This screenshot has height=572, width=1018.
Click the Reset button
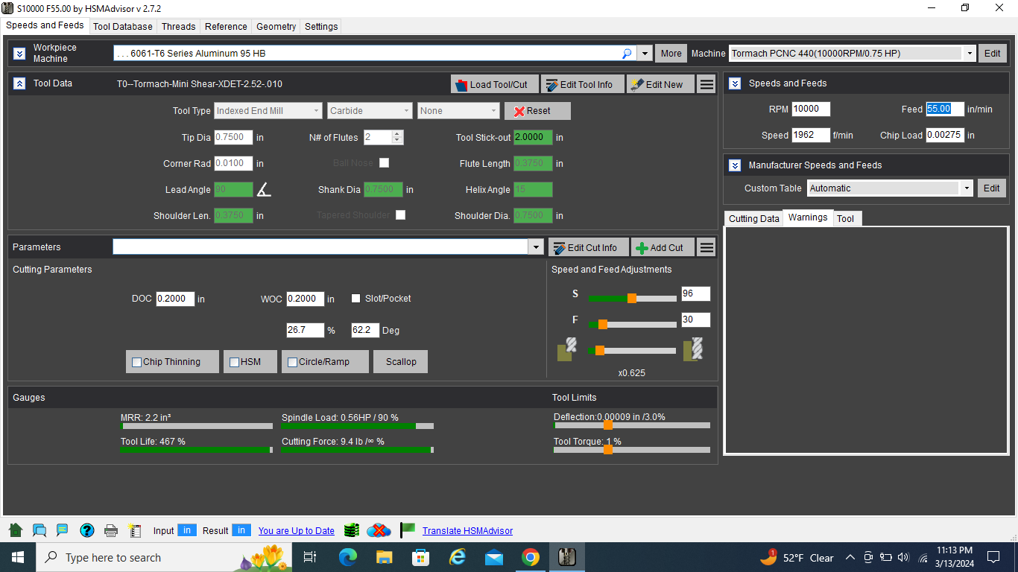click(537, 111)
